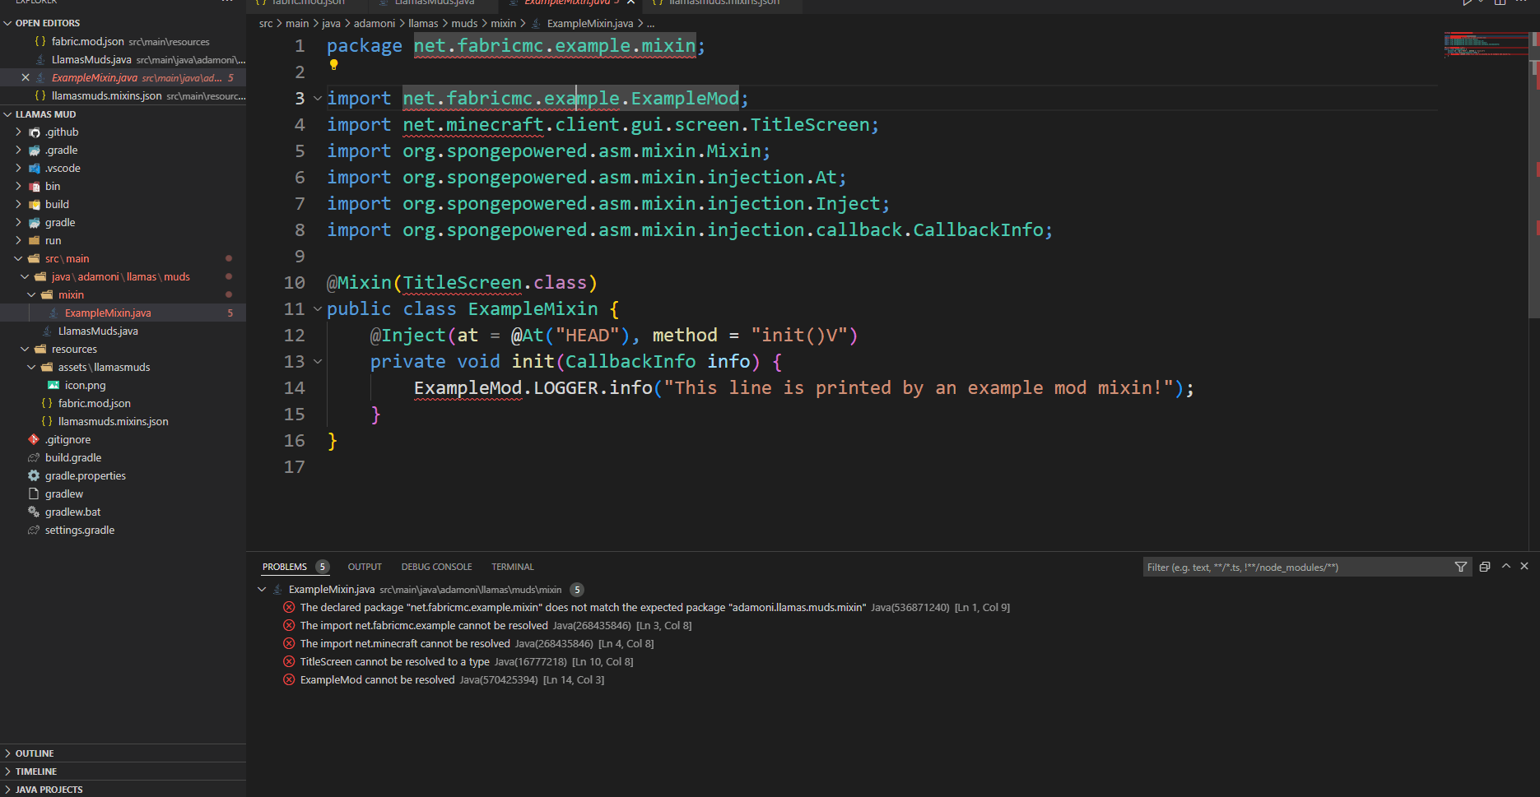Maximize the bottom panel size
Viewport: 1540px width, 797px height.
(x=1506, y=566)
